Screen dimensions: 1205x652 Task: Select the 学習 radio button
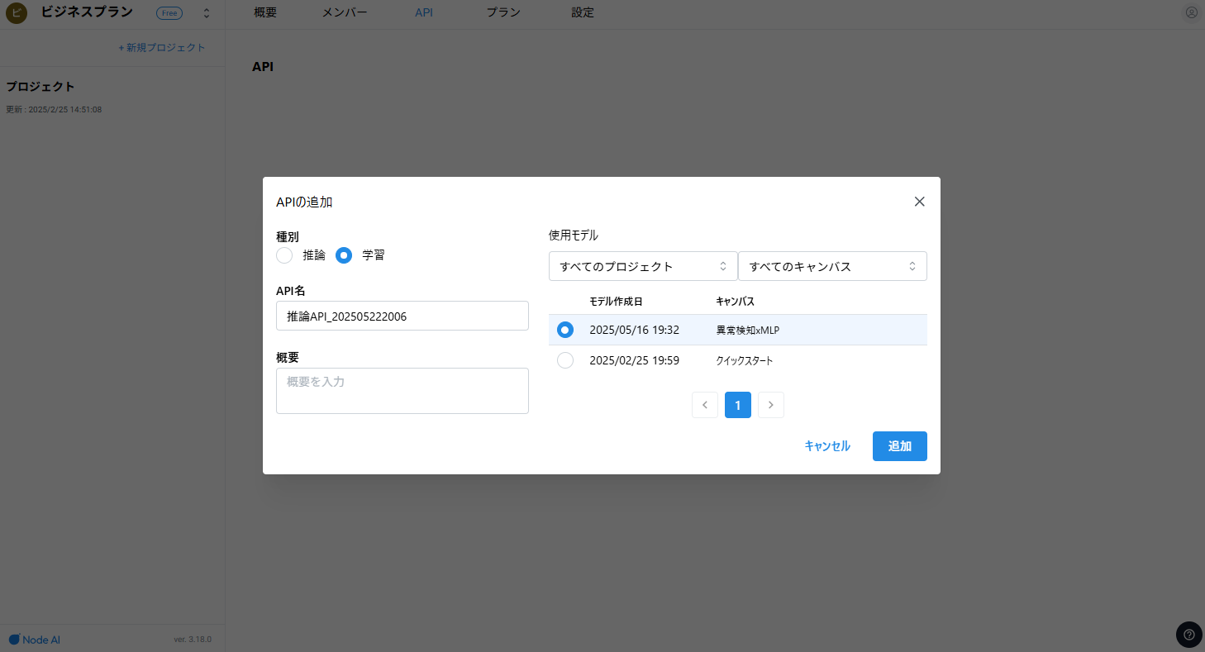click(344, 255)
